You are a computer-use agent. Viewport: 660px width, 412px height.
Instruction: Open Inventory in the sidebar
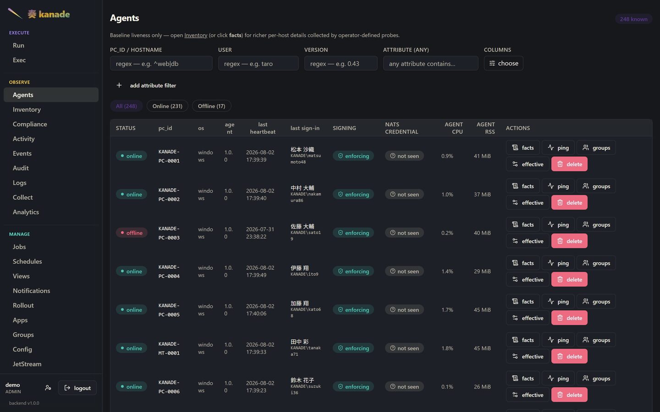click(51, 109)
